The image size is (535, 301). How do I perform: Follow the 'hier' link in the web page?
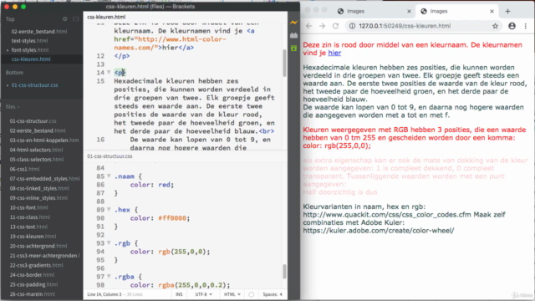[x=334, y=53]
